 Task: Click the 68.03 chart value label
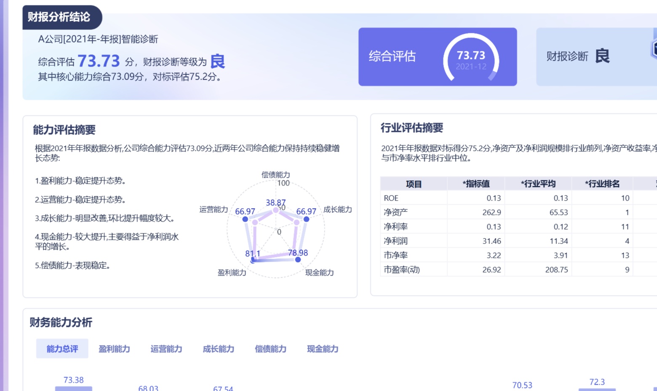[148, 388]
